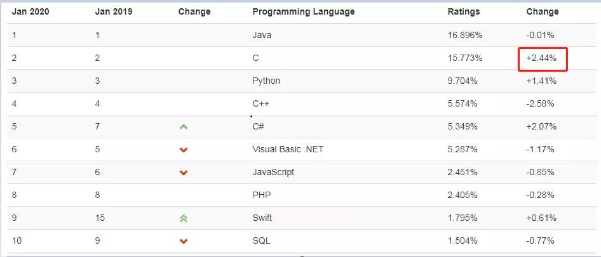Click the highlighted +2.44% change value

[541, 58]
